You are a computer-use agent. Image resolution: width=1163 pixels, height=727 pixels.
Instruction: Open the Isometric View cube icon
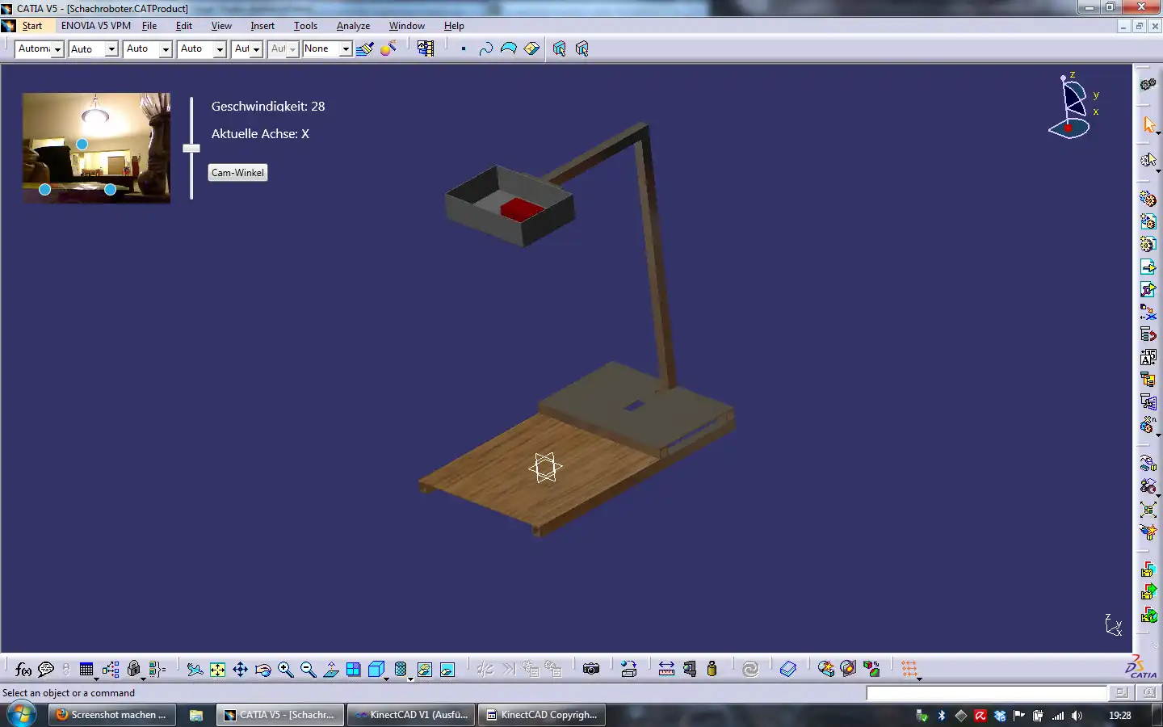pyautogui.click(x=376, y=669)
